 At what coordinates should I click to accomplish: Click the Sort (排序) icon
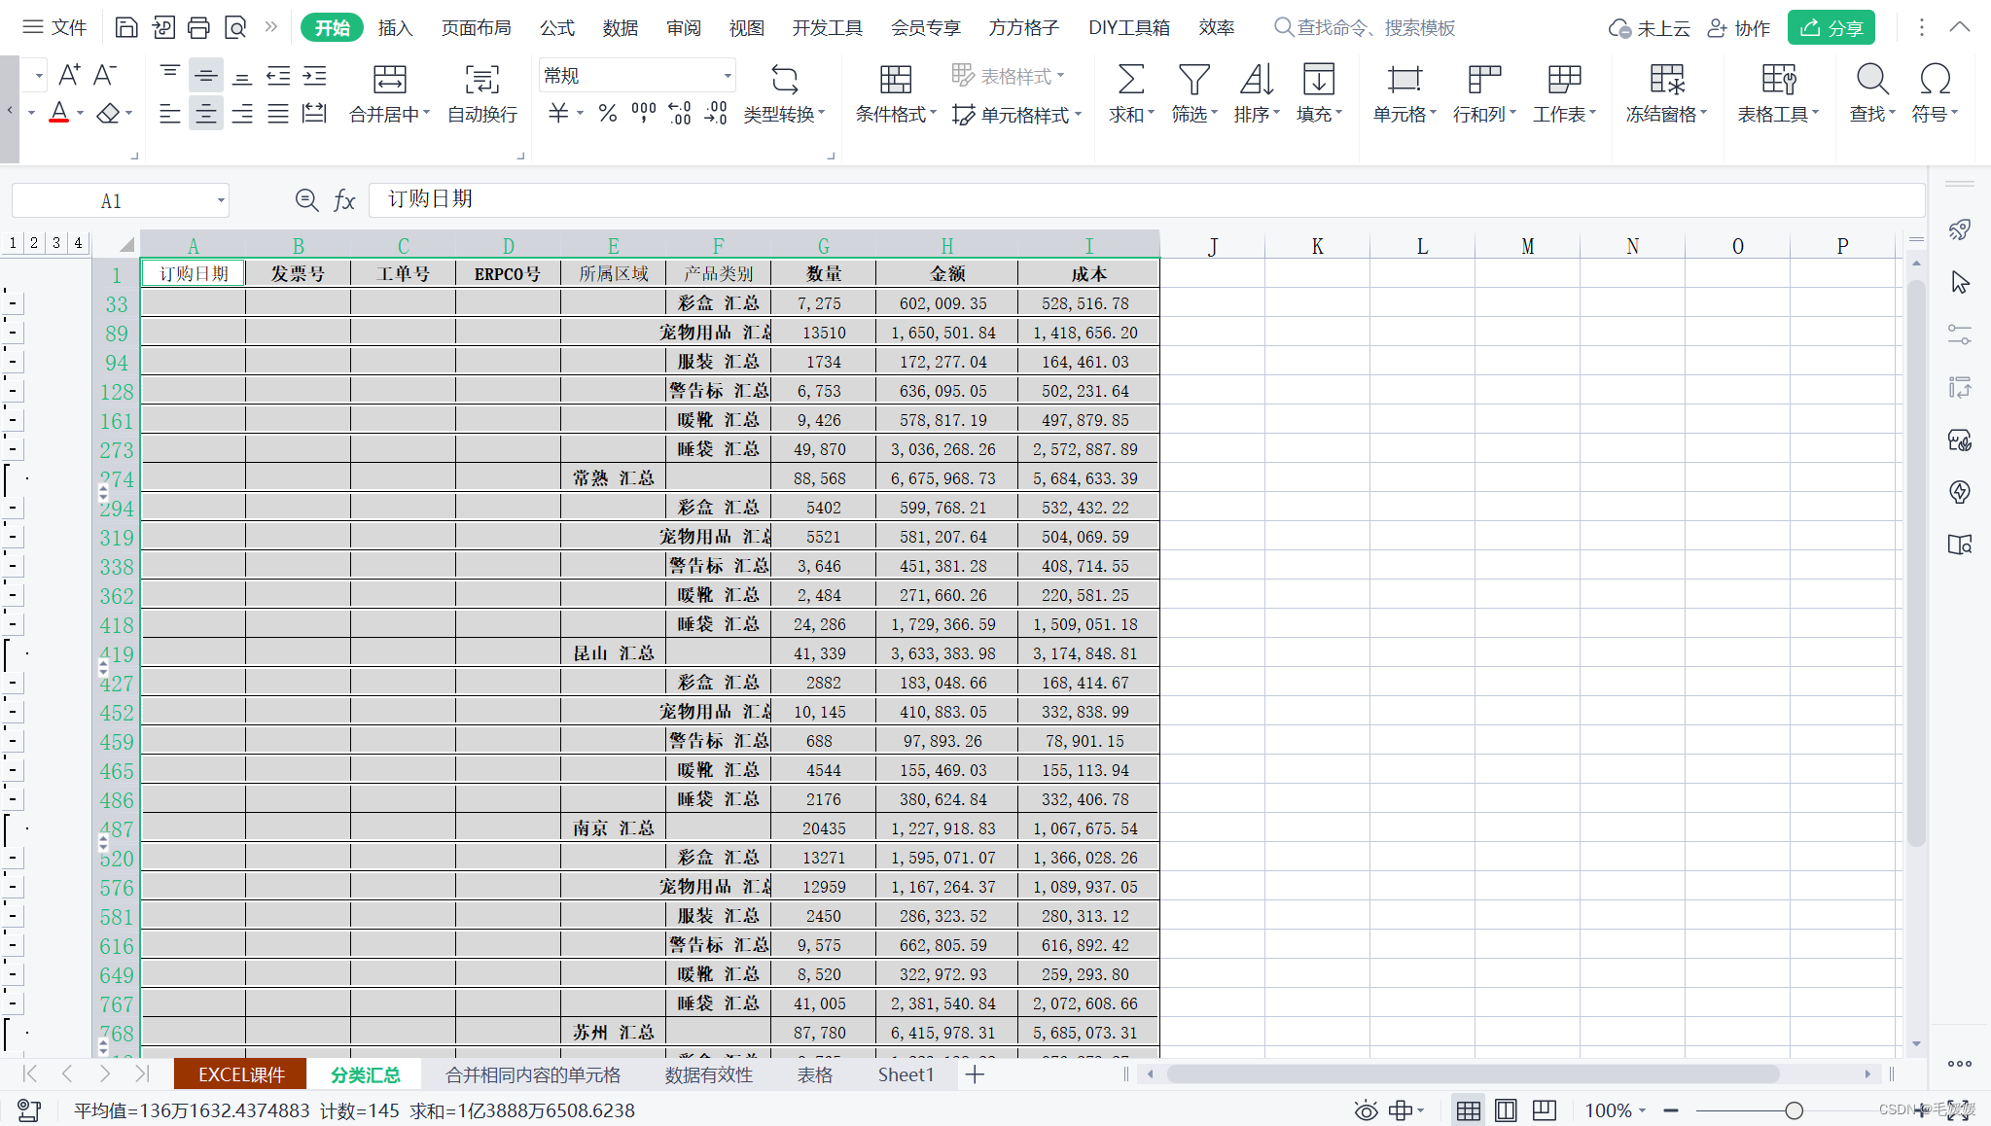tap(1256, 80)
